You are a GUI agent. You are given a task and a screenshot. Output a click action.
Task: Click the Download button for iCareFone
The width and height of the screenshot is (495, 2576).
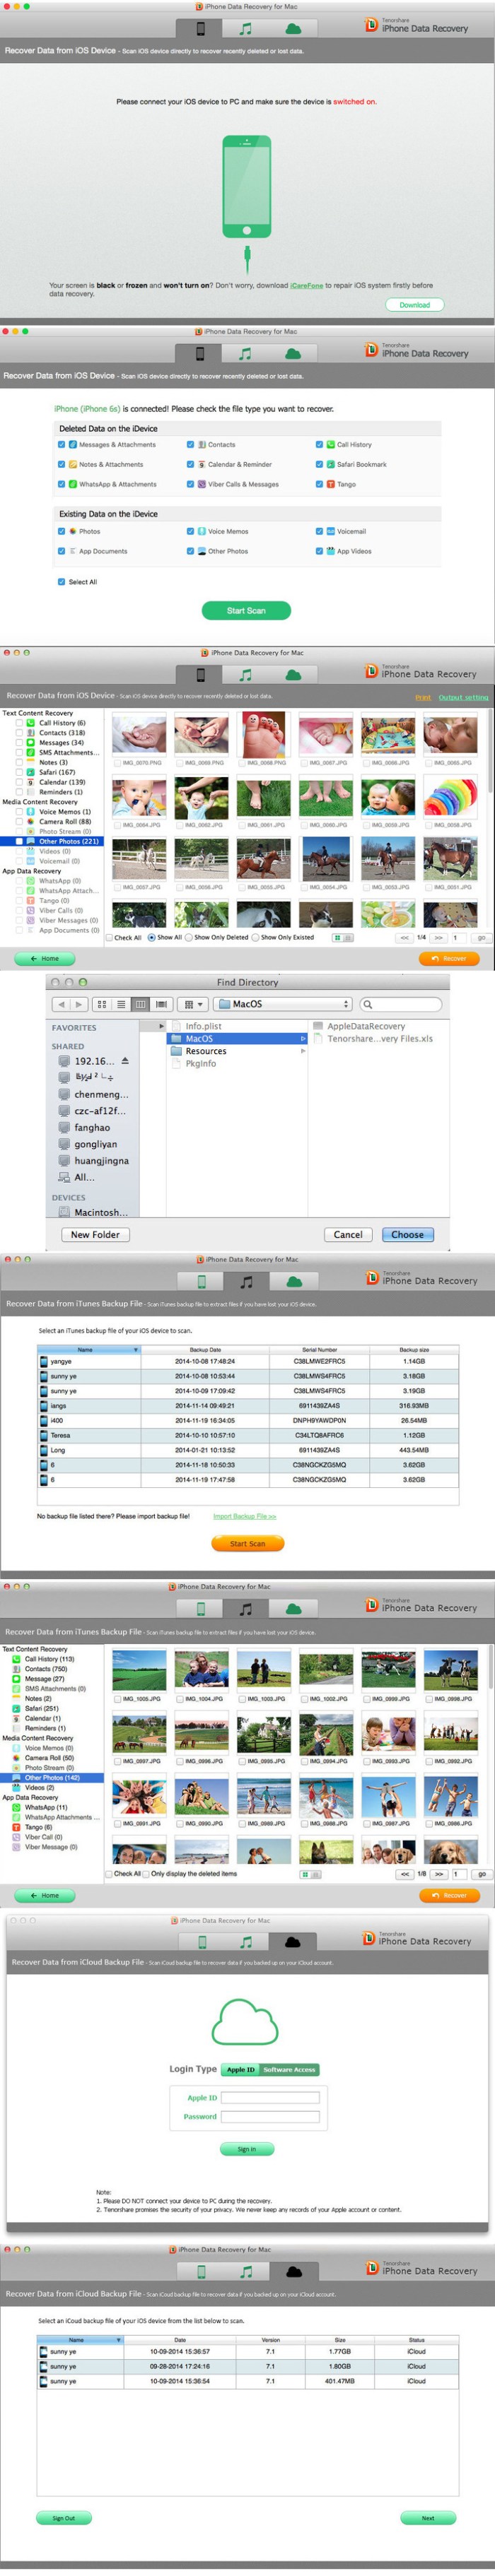[415, 305]
